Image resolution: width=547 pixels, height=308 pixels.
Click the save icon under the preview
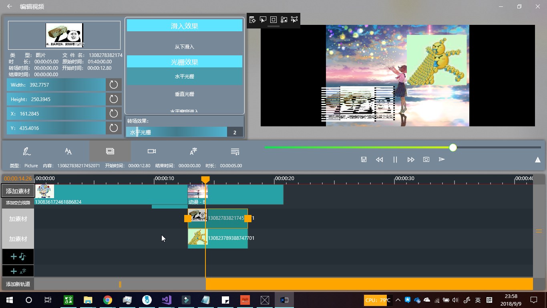click(364, 159)
